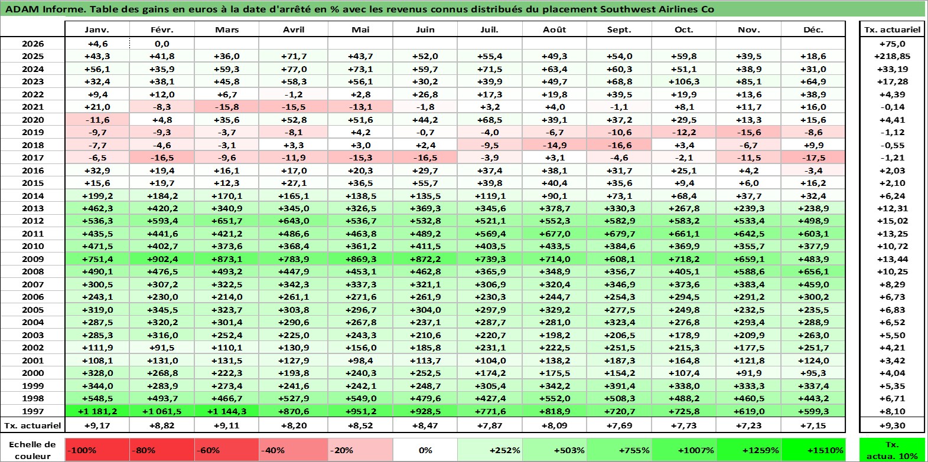Click the Juin column header

pyautogui.click(x=425, y=30)
